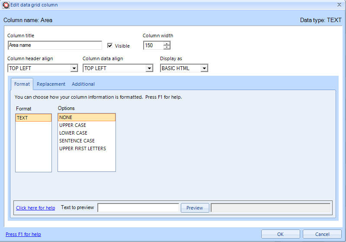Open the Press F1 for help link
346x242 pixels.
23,234
